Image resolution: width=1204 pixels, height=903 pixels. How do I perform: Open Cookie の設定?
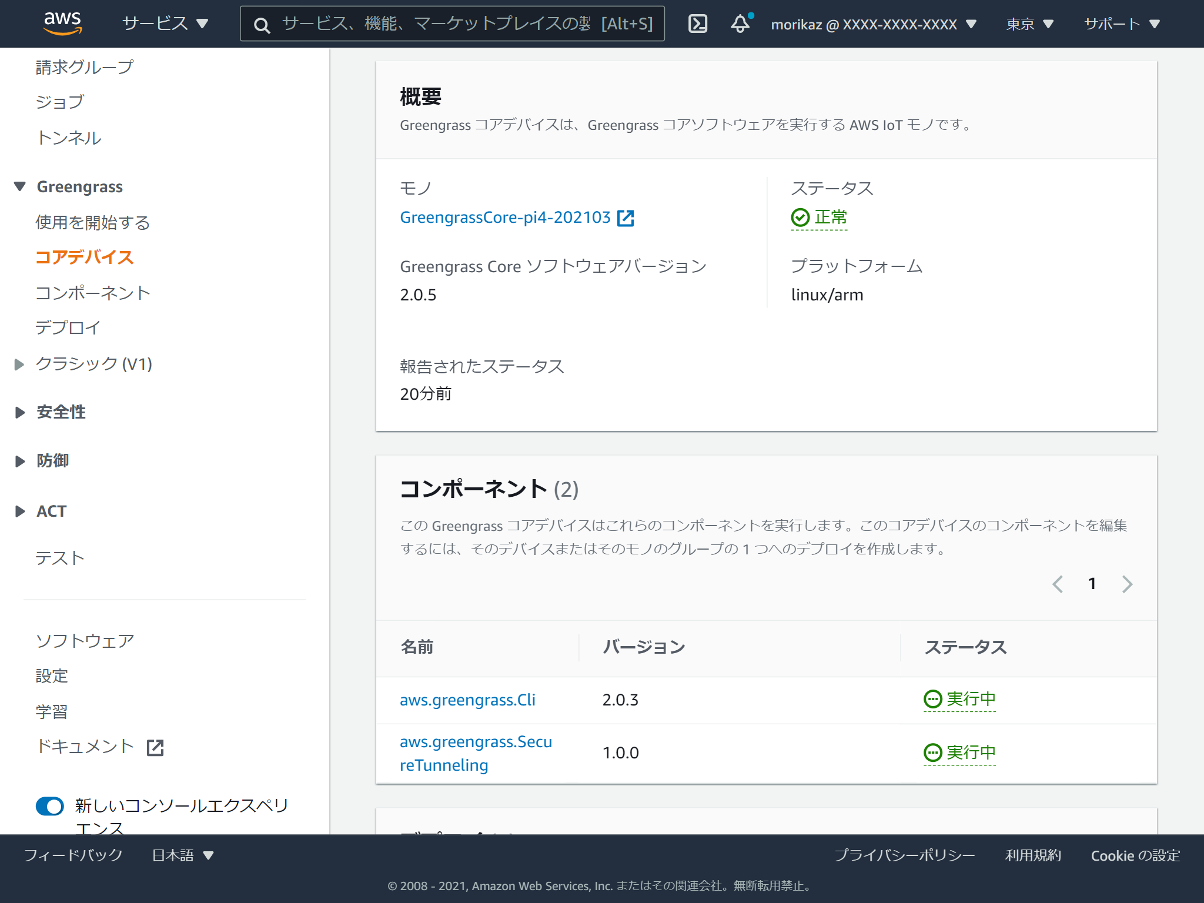pyautogui.click(x=1135, y=855)
